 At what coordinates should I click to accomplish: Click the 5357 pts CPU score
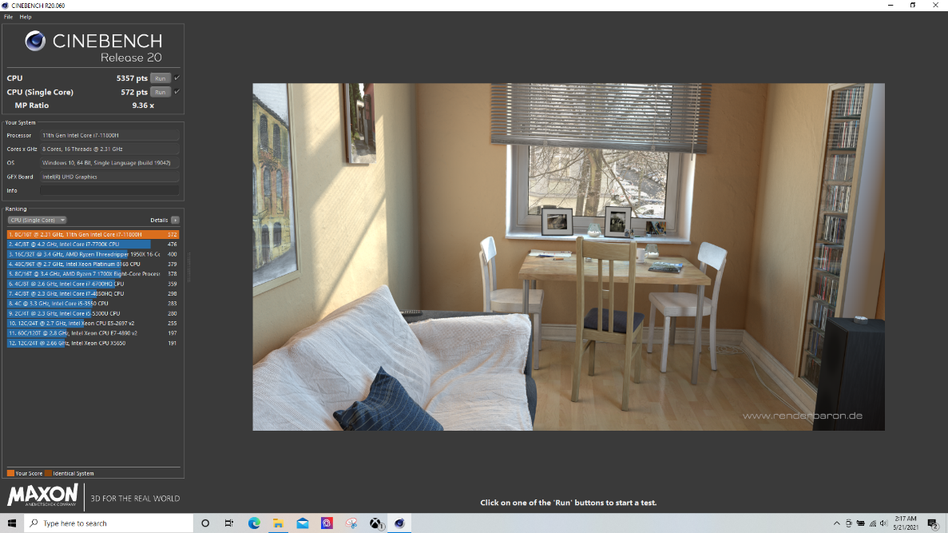coord(132,78)
